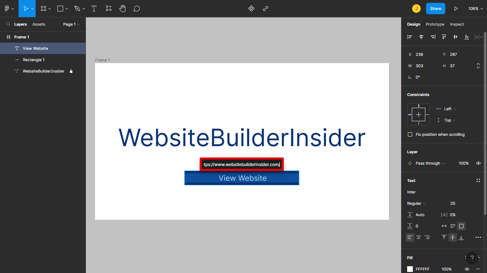Toggle the FFFFFF fill visibility eye
The height and width of the screenshot is (273, 487).
tap(467, 269)
